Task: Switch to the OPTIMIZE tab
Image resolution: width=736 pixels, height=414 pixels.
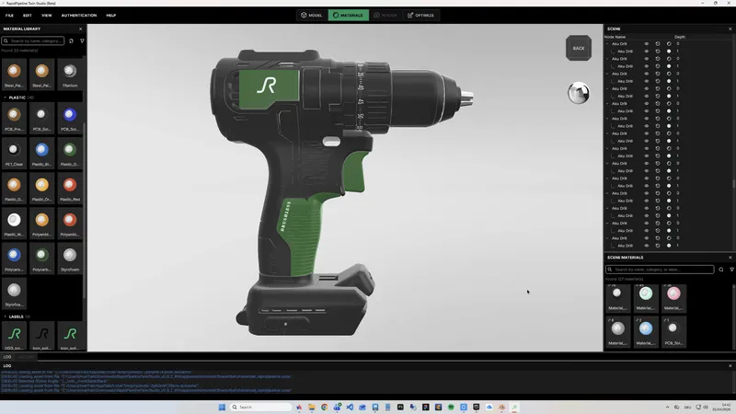Action: [x=423, y=16]
